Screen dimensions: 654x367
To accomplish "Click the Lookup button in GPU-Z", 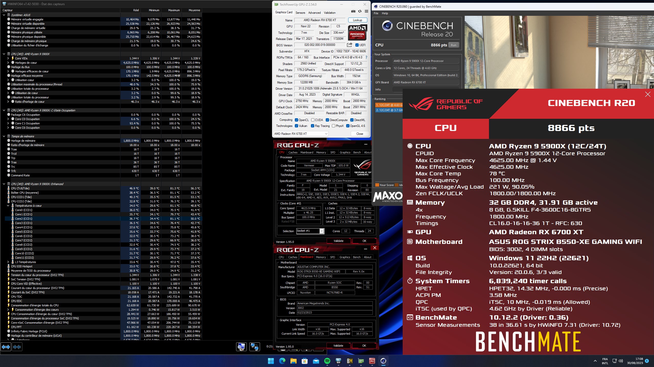I will click(357, 20).
